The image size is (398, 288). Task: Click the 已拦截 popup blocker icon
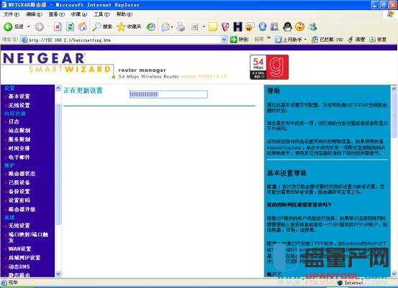(315, 40)
